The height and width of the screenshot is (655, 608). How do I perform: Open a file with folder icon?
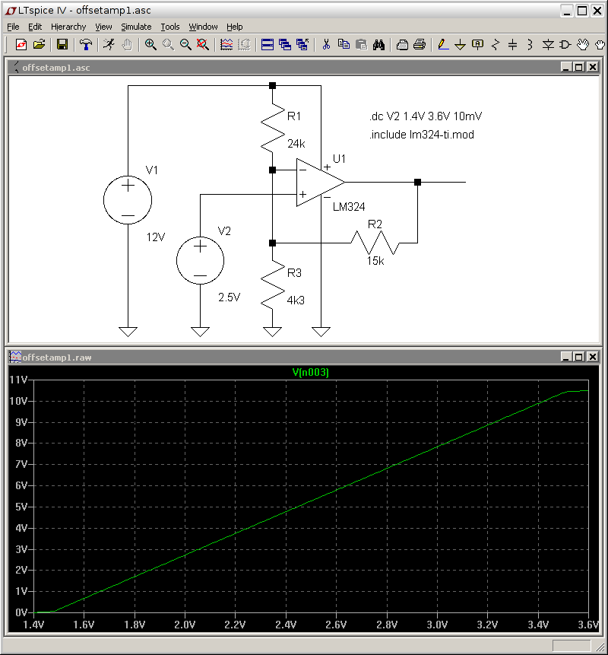point(39,44)
